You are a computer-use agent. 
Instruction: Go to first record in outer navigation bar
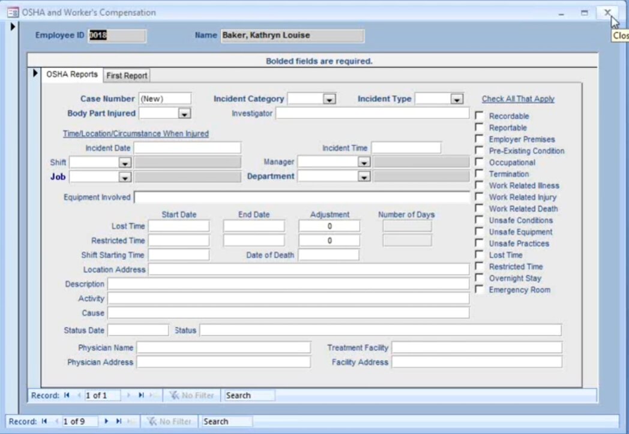pos(44,421)
